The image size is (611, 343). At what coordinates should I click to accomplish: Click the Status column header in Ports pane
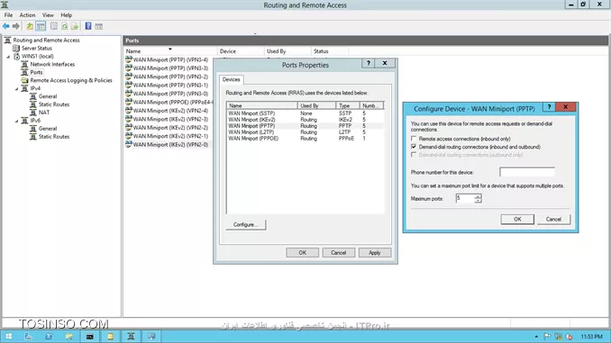(329, 51)
